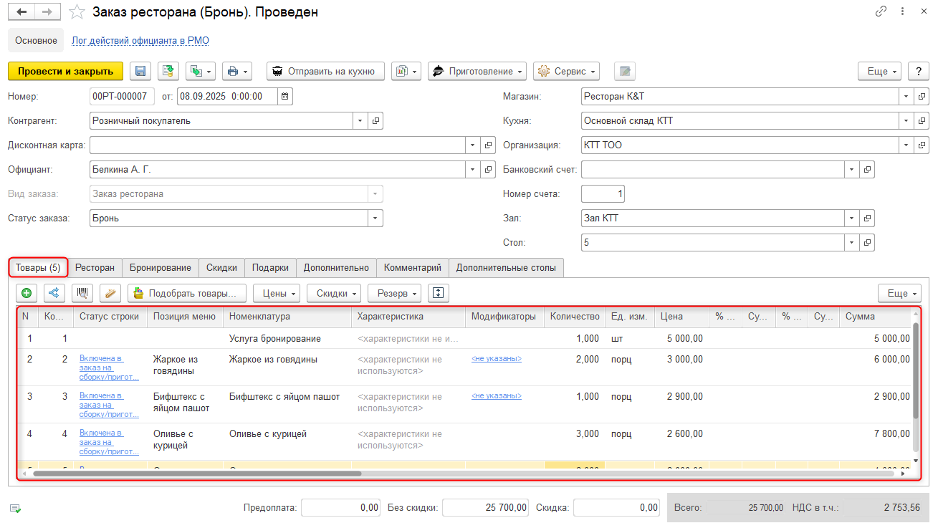Copy link to document icon

tap(881, 11)
